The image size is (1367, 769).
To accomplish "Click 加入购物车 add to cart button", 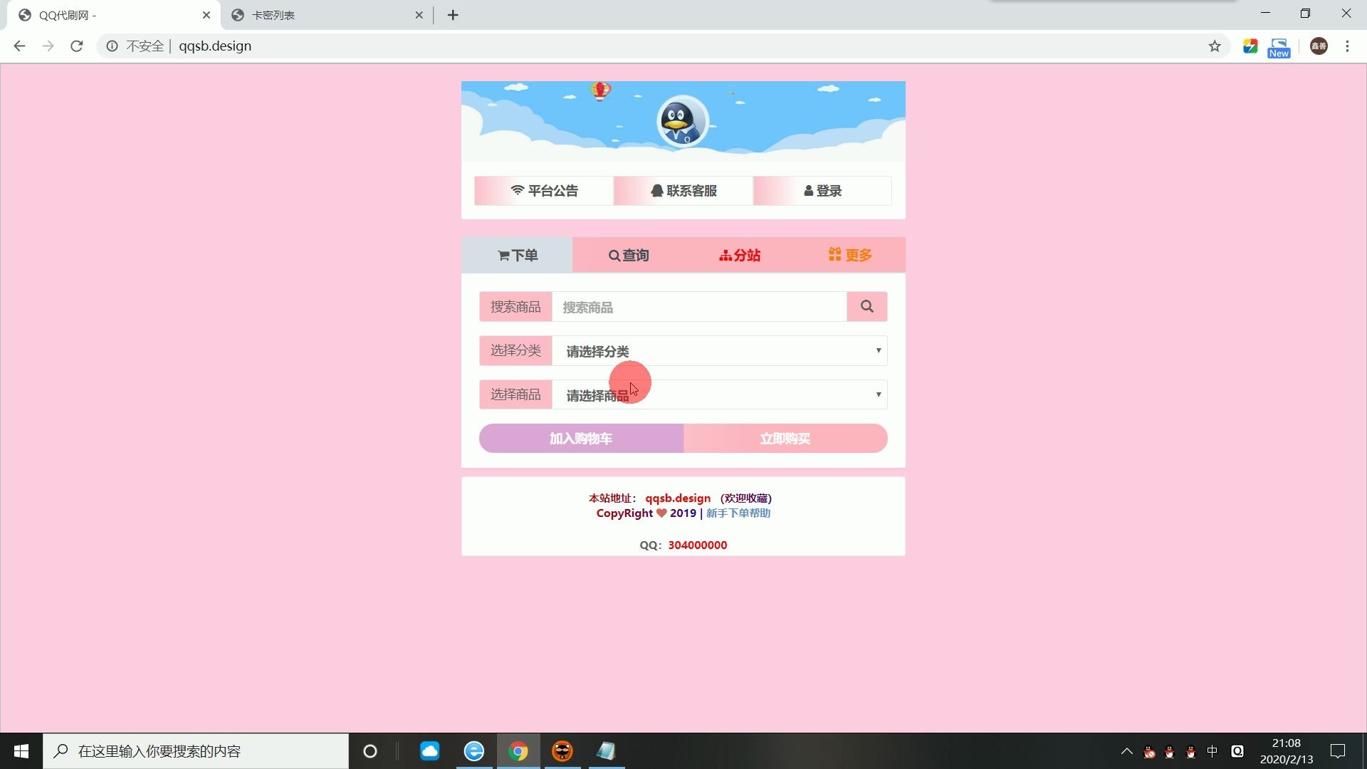I will [581, 439].
